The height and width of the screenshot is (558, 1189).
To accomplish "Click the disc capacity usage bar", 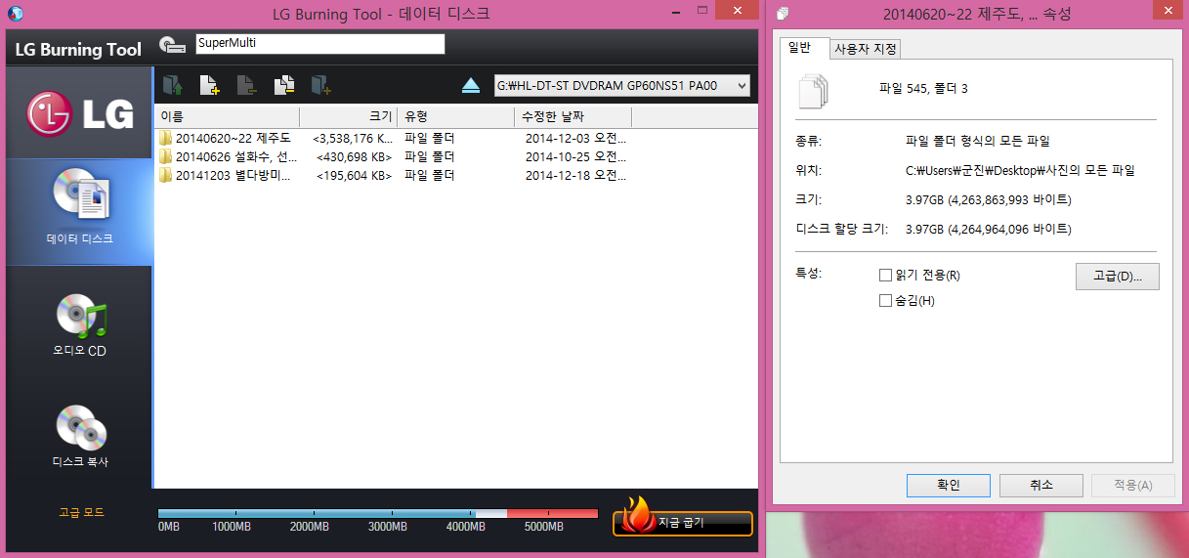I will point(377,513).
